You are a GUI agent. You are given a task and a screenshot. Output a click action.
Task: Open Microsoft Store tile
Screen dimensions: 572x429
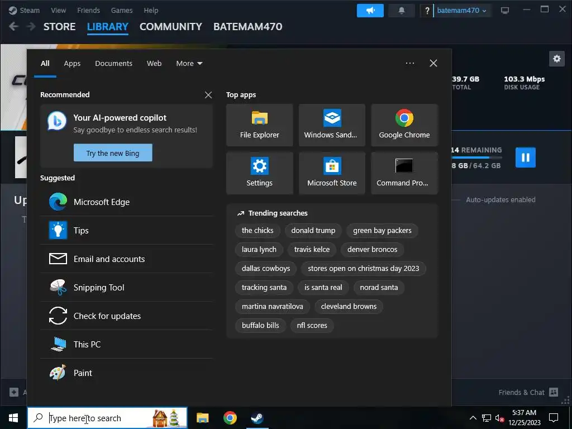pyautogui.click(x=332, y=173)
